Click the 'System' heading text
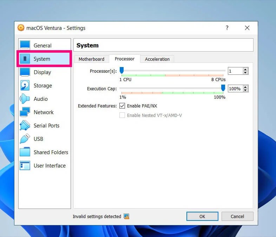This screenshot has height=237, width=276. click(x=87, y=45)
